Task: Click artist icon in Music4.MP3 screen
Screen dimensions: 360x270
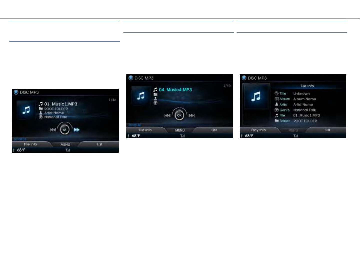Action: point(155,99)
